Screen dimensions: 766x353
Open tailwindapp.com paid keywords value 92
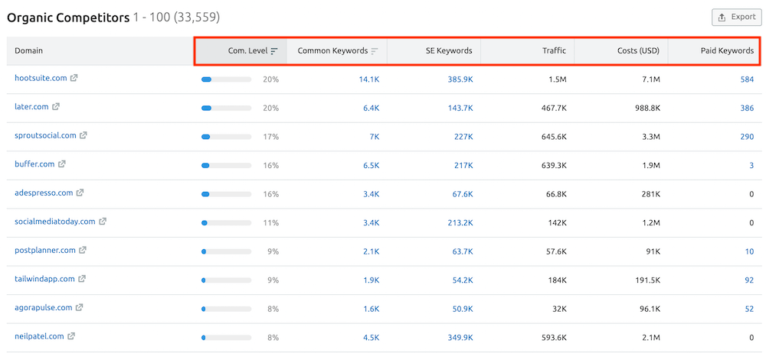click(748, 280)
